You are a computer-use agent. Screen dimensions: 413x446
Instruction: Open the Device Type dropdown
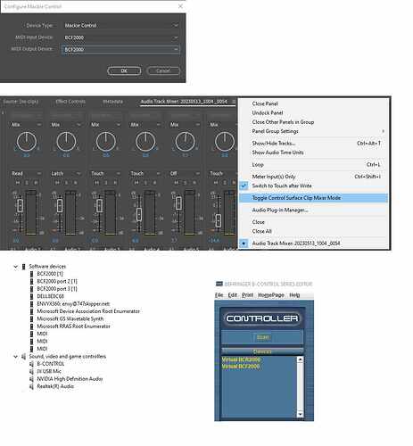[120, 25]
